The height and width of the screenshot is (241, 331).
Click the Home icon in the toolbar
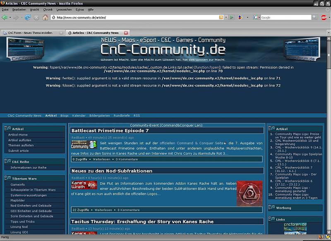(45, 17)
